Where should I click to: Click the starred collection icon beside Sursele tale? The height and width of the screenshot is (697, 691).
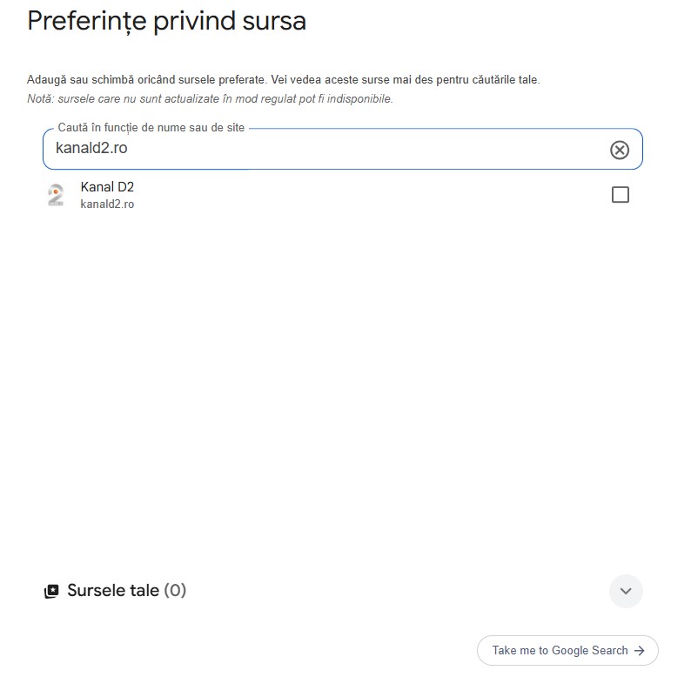51,591
